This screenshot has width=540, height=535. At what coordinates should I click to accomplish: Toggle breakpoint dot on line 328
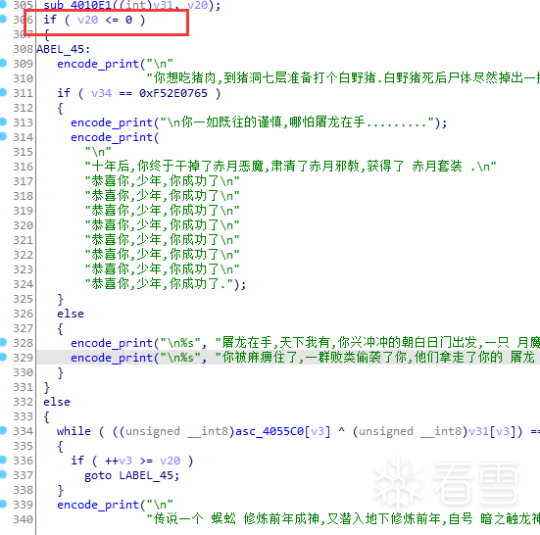click(3, 342)
